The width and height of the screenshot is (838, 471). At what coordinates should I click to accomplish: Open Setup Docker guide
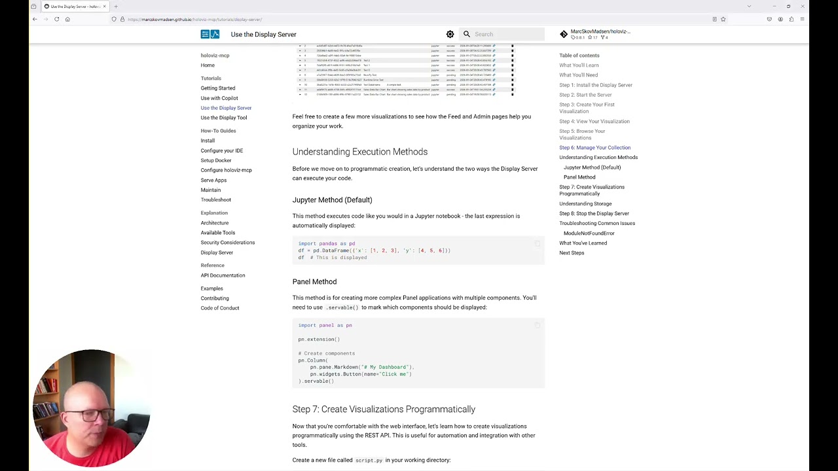216,160
